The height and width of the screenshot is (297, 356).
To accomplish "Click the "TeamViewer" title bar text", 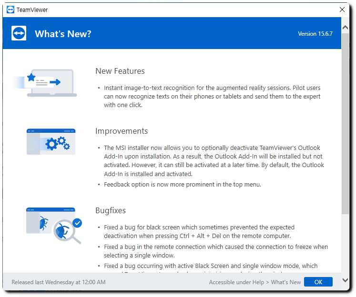I will pos(32,10).
